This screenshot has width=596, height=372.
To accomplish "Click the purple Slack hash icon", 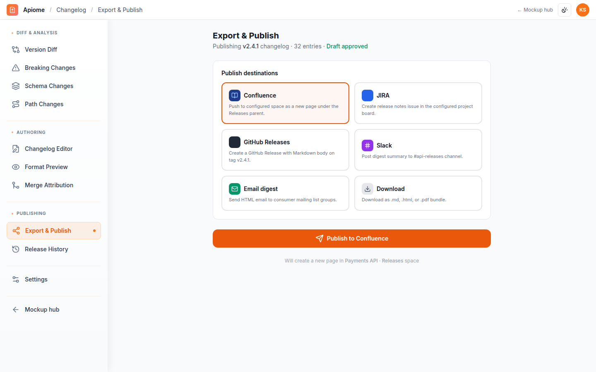I will 368,145.
